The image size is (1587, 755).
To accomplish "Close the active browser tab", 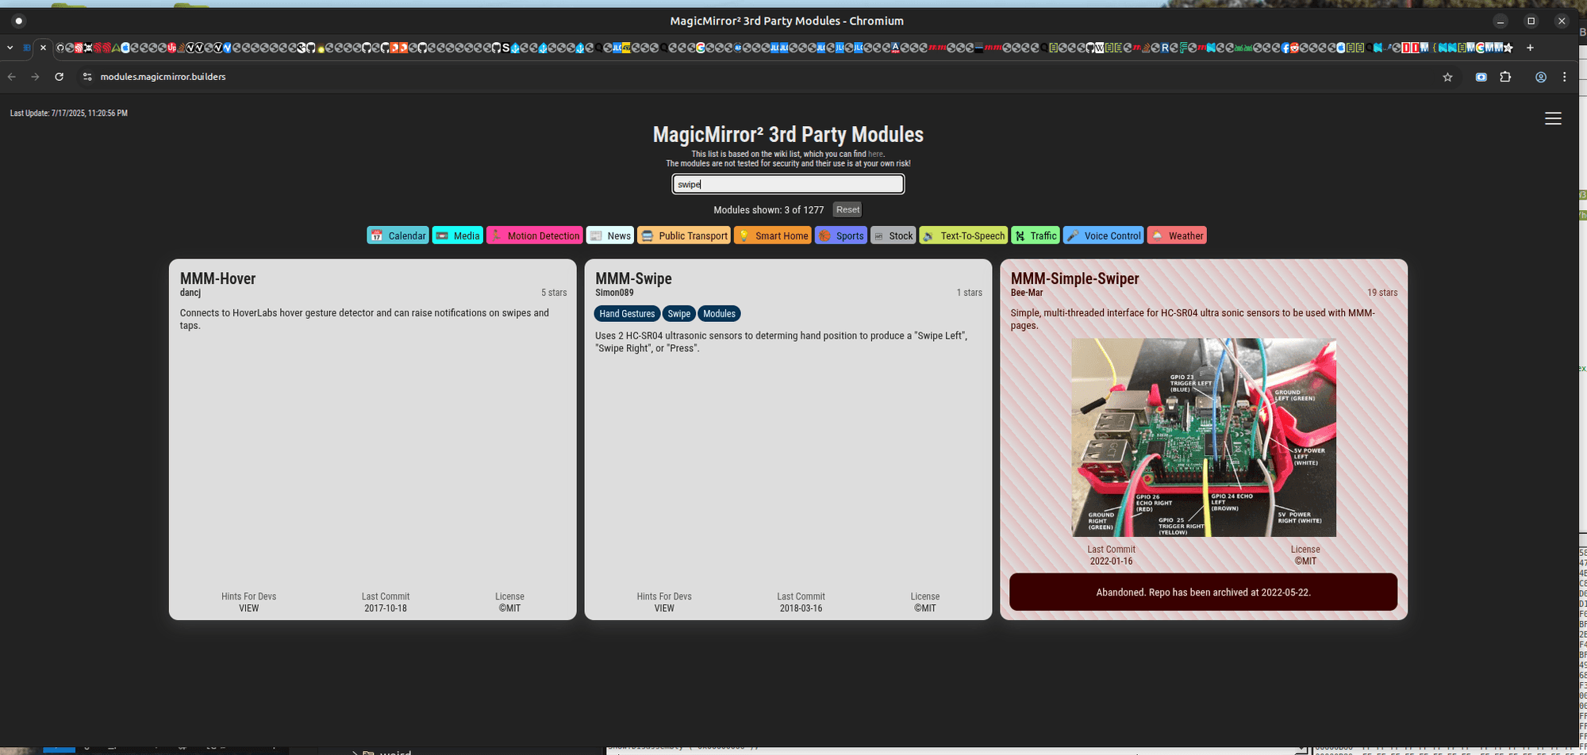I will tap(43, 48).
